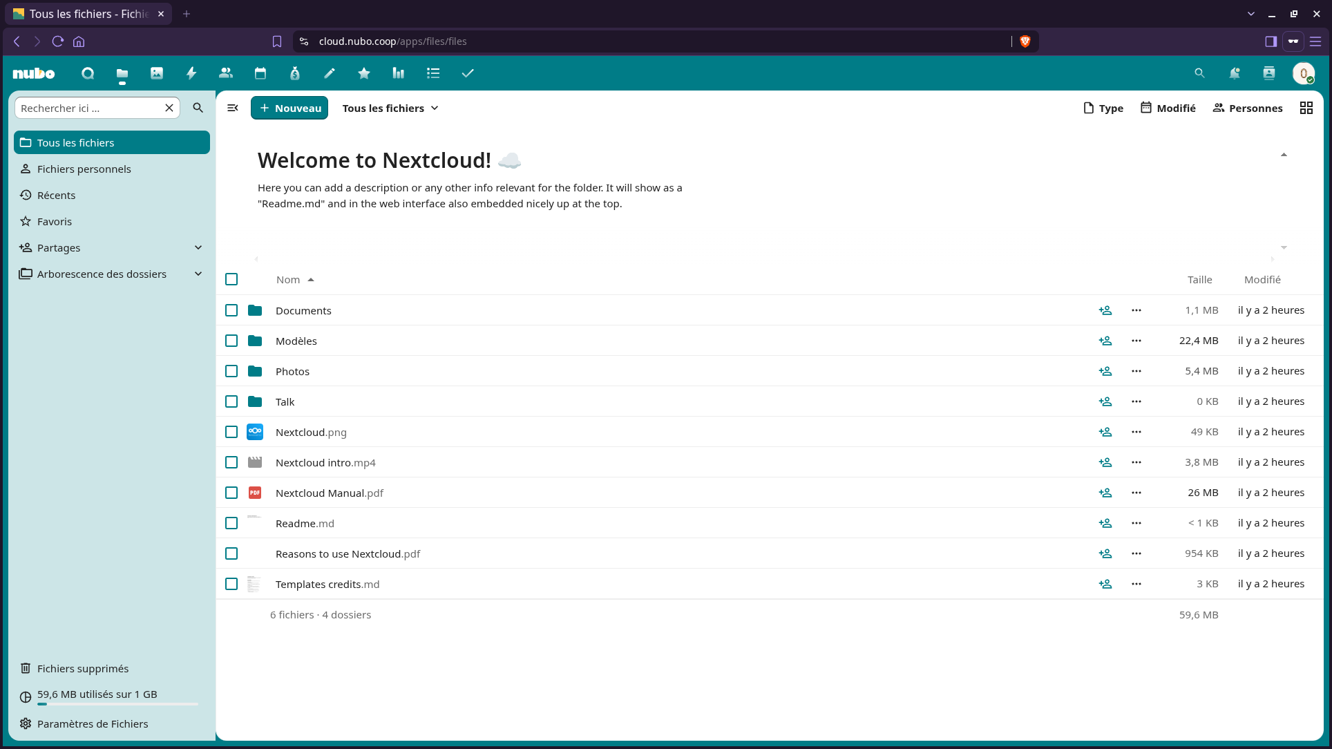The height and width of the screenshot is (749, 1332).
Task: Select the Templates credits.md checkbox
Action: point(231,584)
